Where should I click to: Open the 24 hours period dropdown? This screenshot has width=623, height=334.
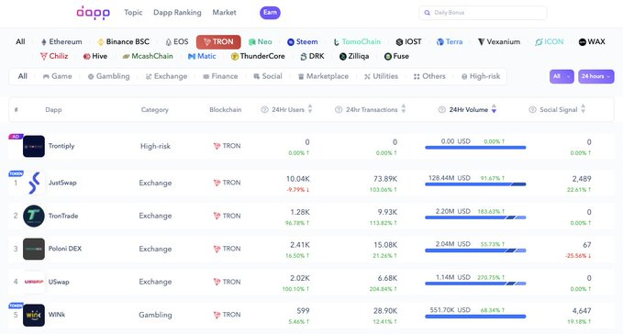596,76
